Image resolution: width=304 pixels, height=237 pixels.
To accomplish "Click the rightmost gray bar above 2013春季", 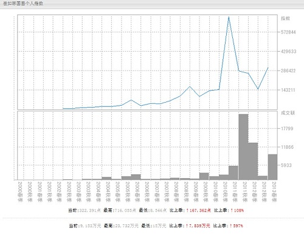I will click(272, 167).
